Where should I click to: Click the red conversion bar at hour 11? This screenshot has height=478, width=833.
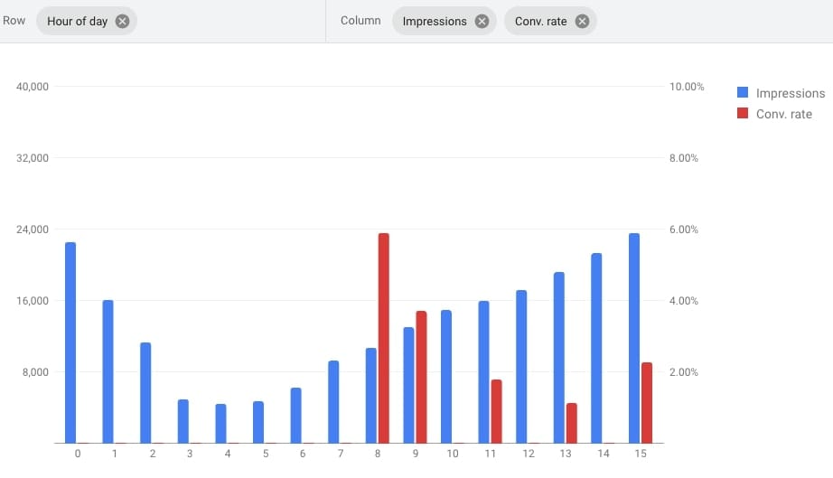pos(496,411)
